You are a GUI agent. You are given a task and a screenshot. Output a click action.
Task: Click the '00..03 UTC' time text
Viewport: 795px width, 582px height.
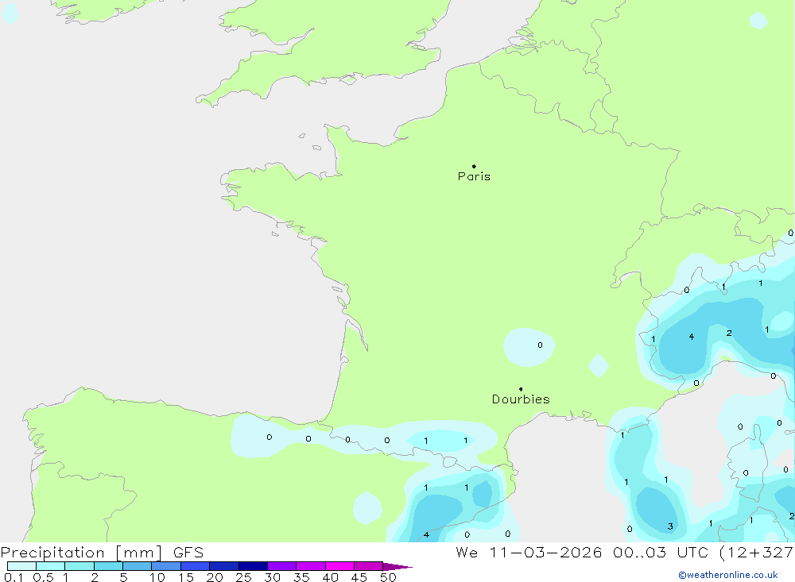point(661,553)
